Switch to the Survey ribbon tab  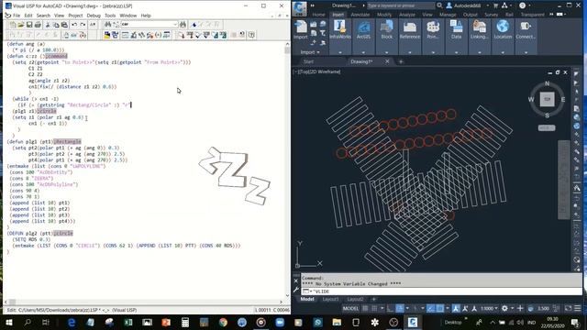pos(492,15)
